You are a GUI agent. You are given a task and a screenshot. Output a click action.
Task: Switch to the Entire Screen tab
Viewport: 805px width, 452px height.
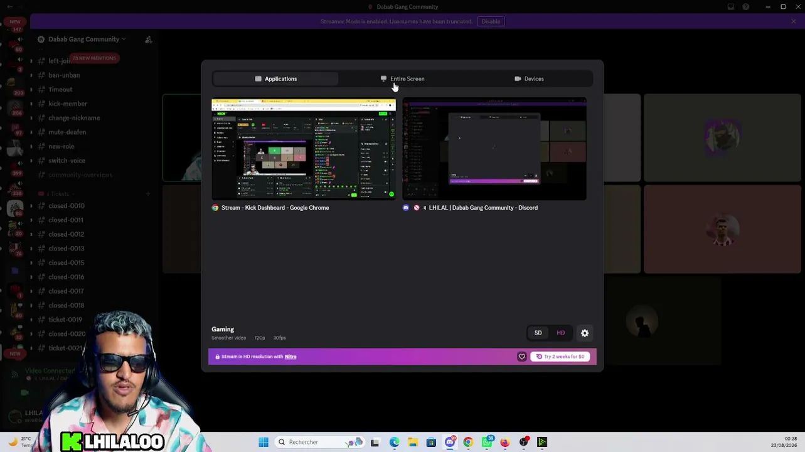tap(402, 78)
